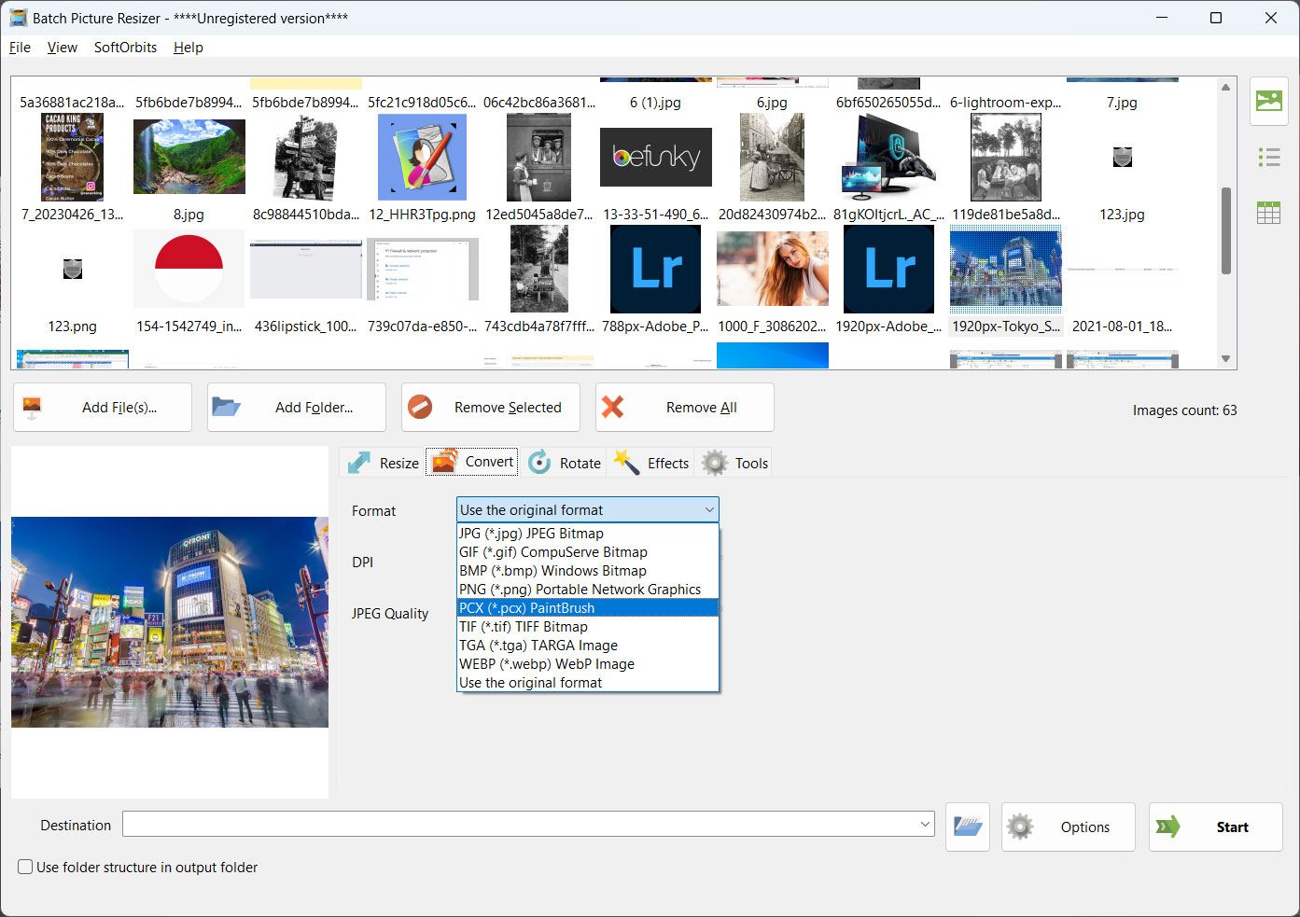Viewport: 1300px width, 917px height.
Task: Select the 123.png thumbnail
Action: [72, 270]
